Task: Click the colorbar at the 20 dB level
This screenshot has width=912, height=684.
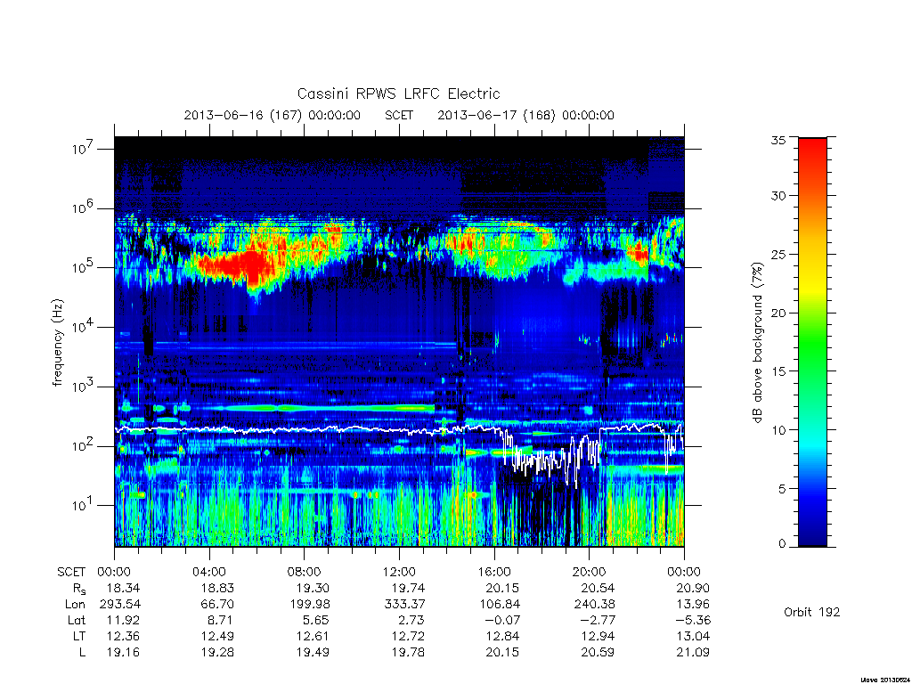Action: click(812, 313)
